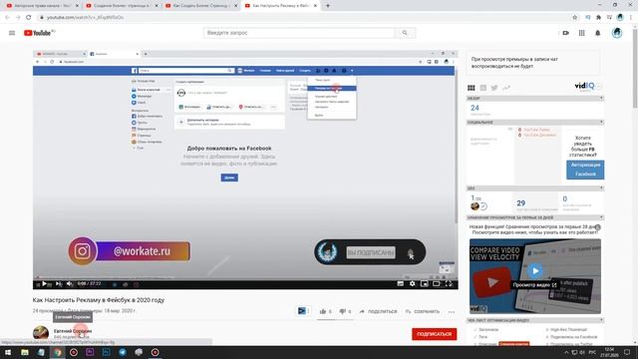638x359 pixels.
Task: Collapse the 'Сравнение просмотров' section arrow
Action: tap(601, 217)
